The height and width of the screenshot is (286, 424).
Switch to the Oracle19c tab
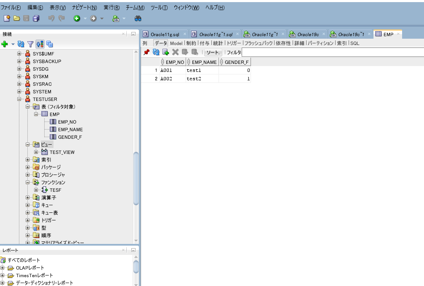pyautogui.click(x=308, y=34)
